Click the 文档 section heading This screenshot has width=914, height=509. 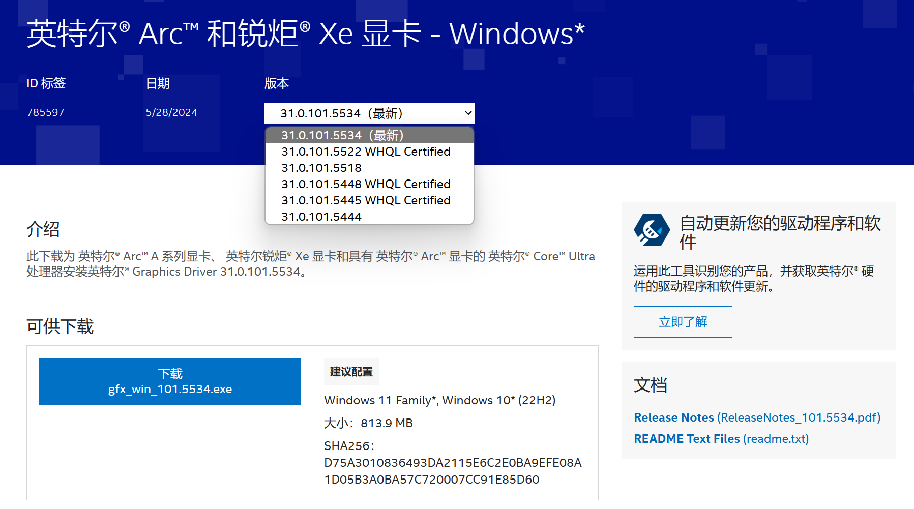pyautogui.click(x=651, y=385)
